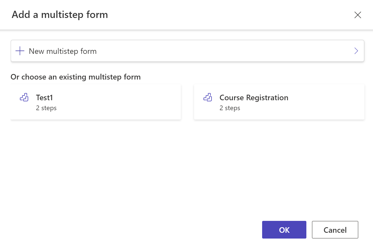
Task: Click Cancel to abandon adding a form
Action: [335, 230]
